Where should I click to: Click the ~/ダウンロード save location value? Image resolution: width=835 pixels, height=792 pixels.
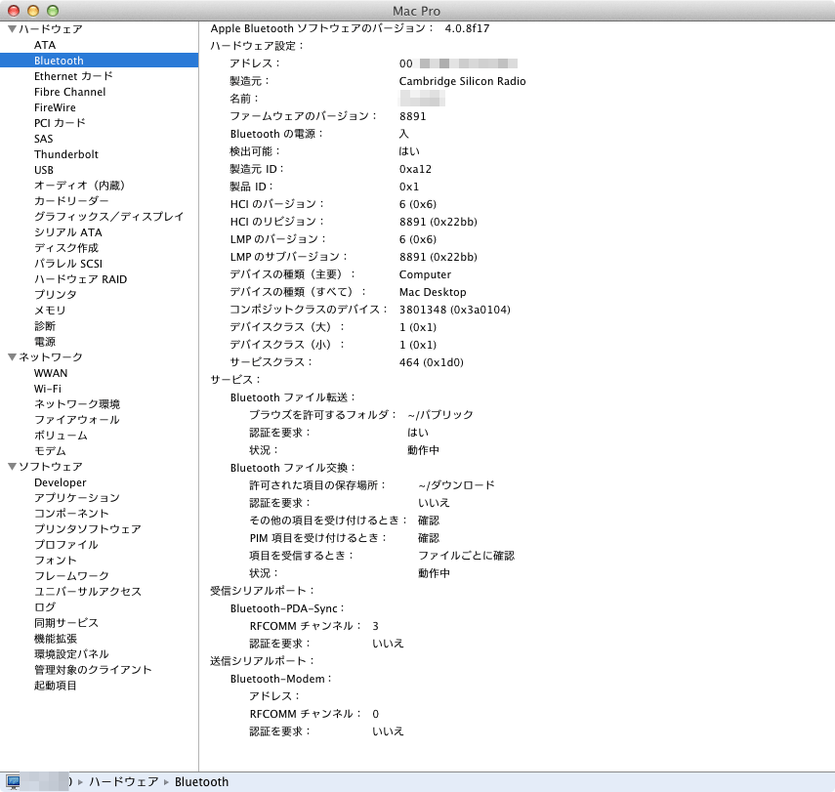tap(456, 485)
